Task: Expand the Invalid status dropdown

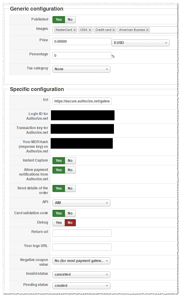Action: [81, 274]
